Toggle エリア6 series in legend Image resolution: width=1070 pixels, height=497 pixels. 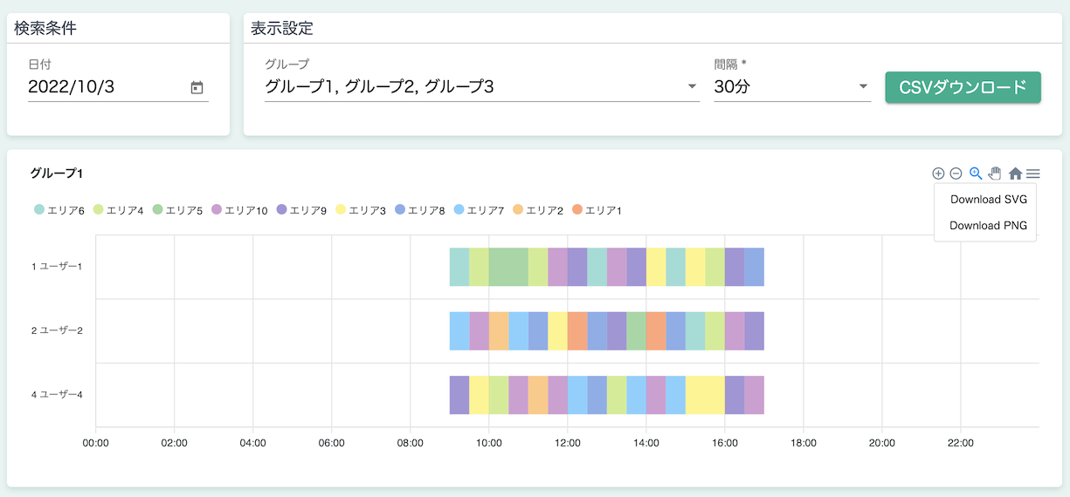pos(59,210)
